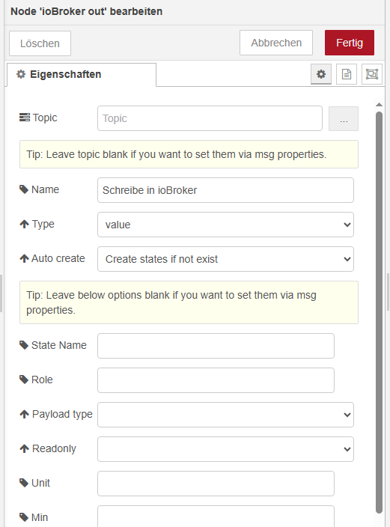Viewport: 390px width, 527px height.
Task: Open node properties gear icon
Action: 321,74
